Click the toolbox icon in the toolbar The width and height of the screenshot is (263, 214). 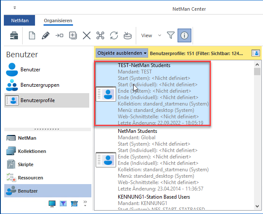click(14, 35)
